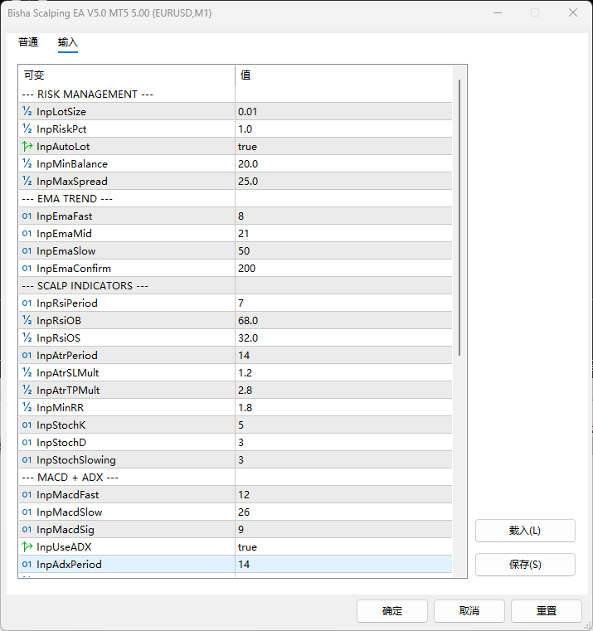This screenshot has width=593, height=631.
Task: Cancel the dialog with 取消
Action: click(469, 611)
